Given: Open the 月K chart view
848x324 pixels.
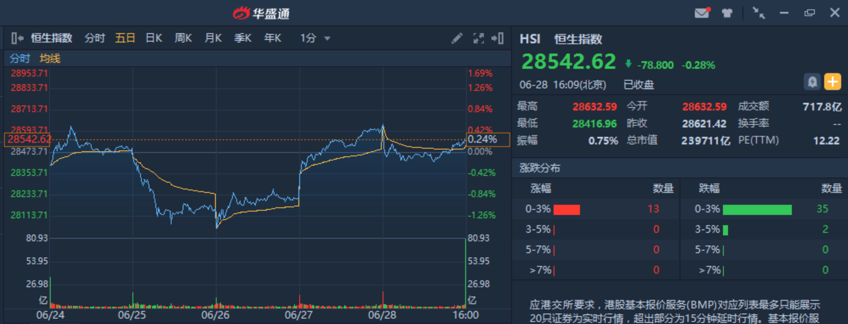Looking at the screenshot, I should point(213,39).
